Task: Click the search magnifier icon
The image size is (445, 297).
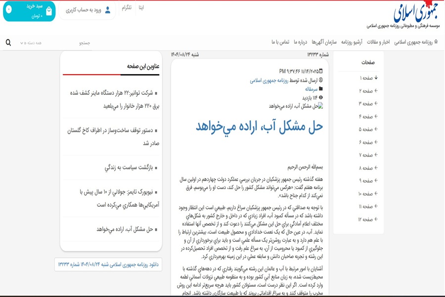Action: point(8,43)
